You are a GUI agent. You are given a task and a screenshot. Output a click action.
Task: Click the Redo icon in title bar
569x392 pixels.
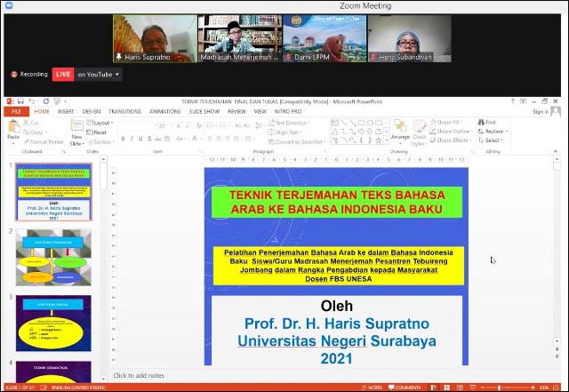[45, 101]
